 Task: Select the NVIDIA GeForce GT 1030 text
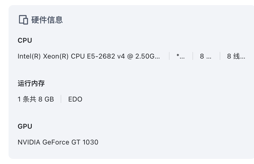point(58,142)
